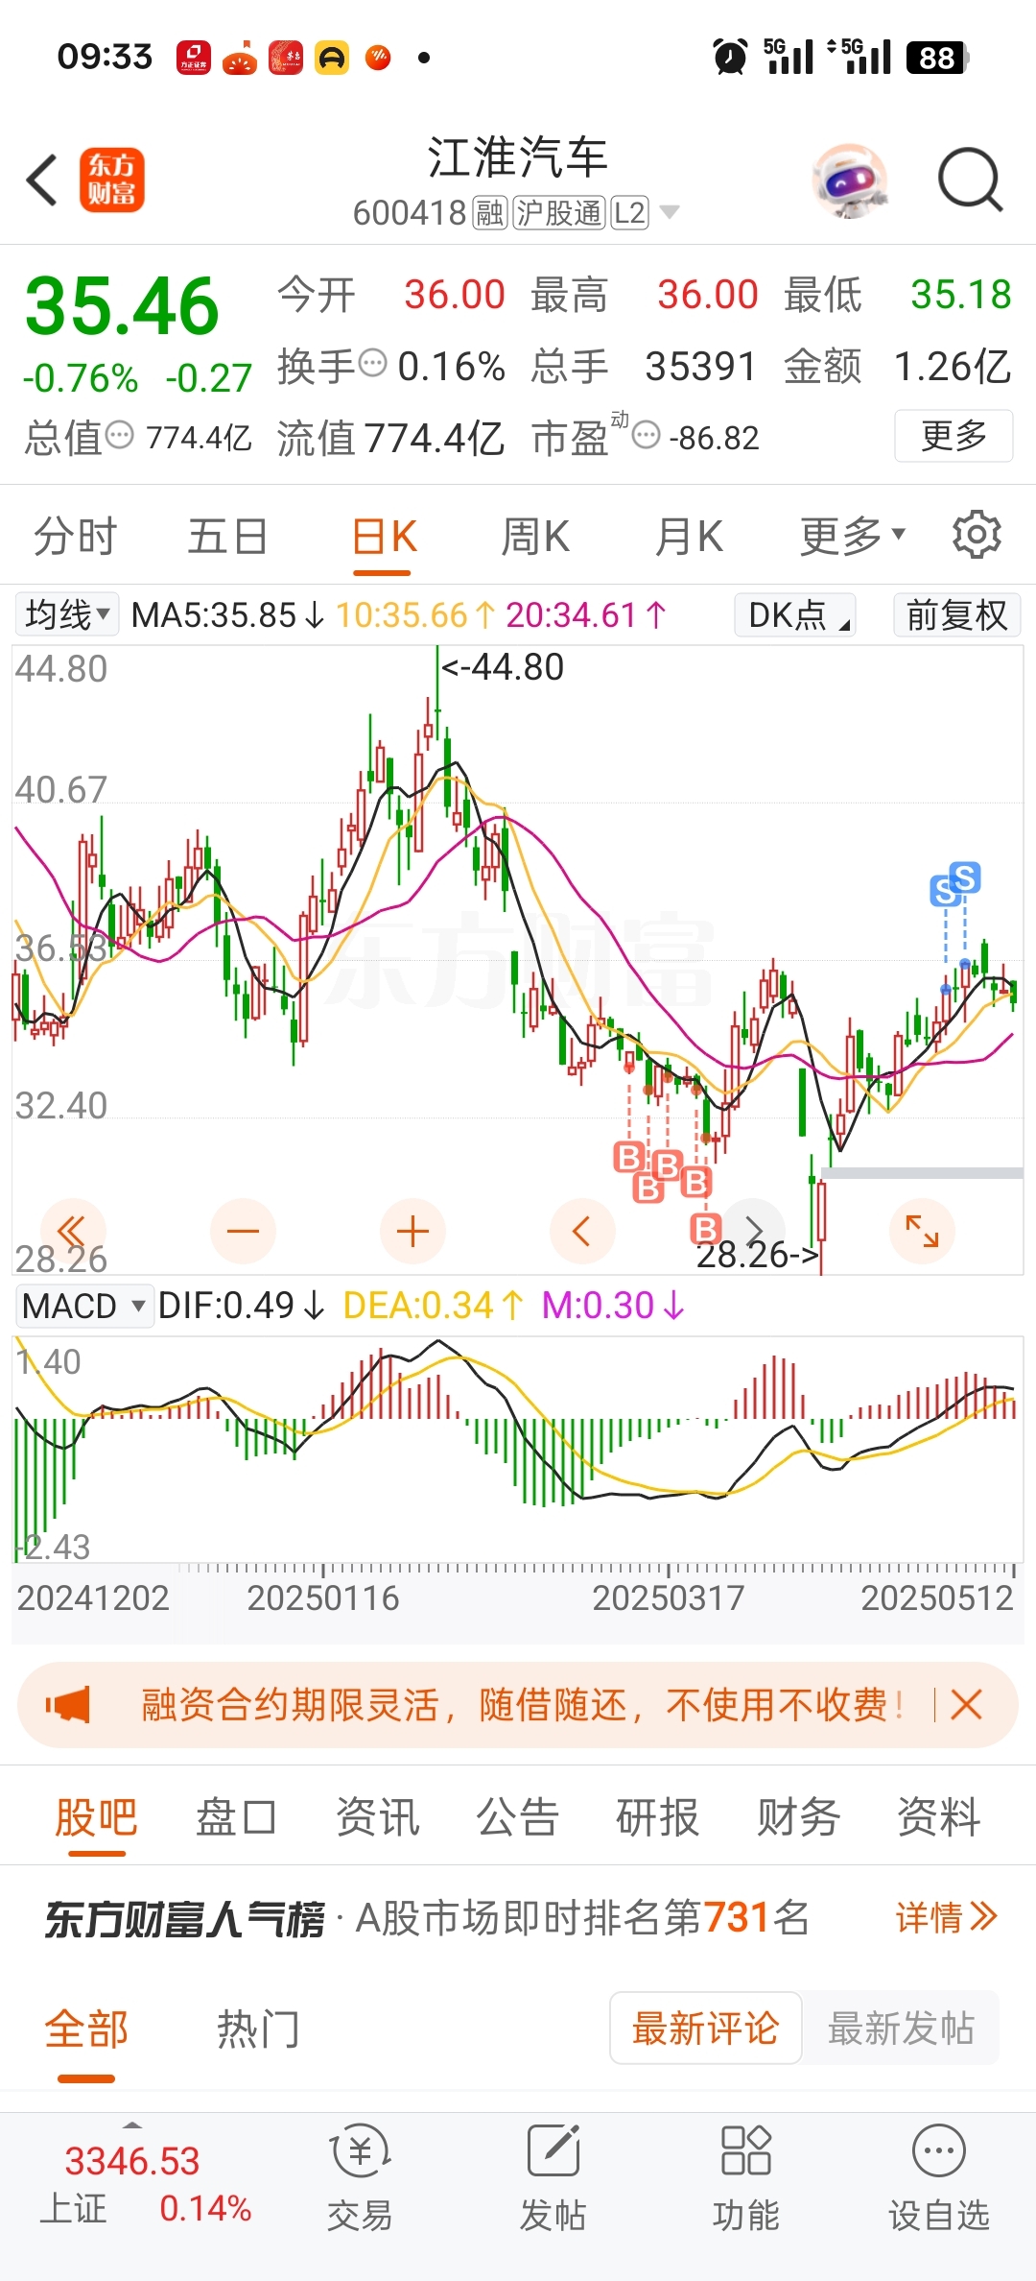Switch to 月K chart tab
Viewport: 1036px width, 2281px height.
[x=689, y=536]
